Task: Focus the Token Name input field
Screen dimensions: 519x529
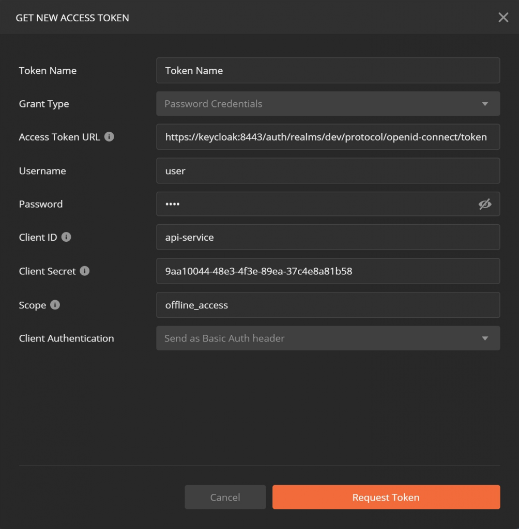Action: [328, 70]
